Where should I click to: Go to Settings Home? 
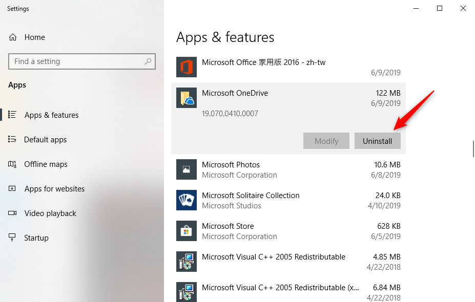[34, 37]
